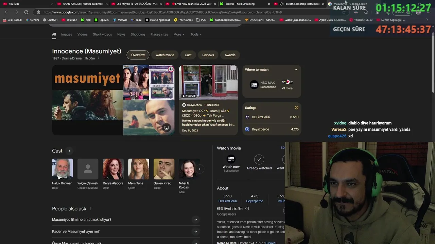Image resolution: width=435 pixels, height=244 pixels.
Task: Play the Dailymotion Masumiyet 1997 video
Action: 208,100
